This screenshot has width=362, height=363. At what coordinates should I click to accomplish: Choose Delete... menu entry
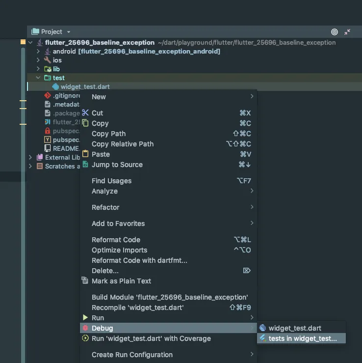click(168, 271)
